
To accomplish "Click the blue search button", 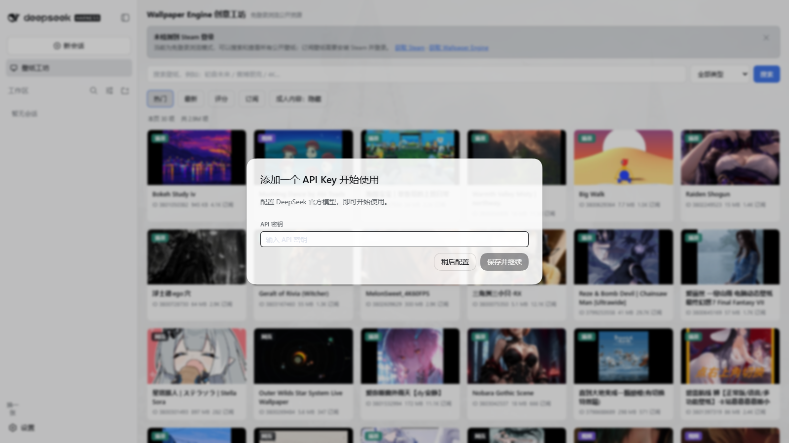I will (x=766, y=74).
